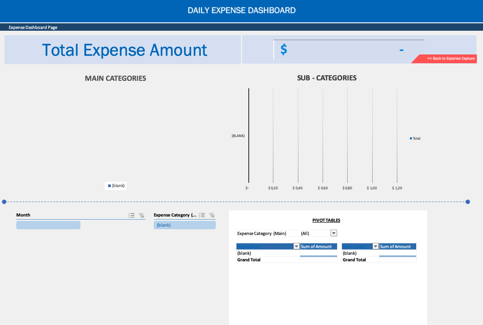The height and width of the screenshot is (325, 483).
Task: Click the Total legend entry of the sub-categories chart
Action: coord(415,138)
